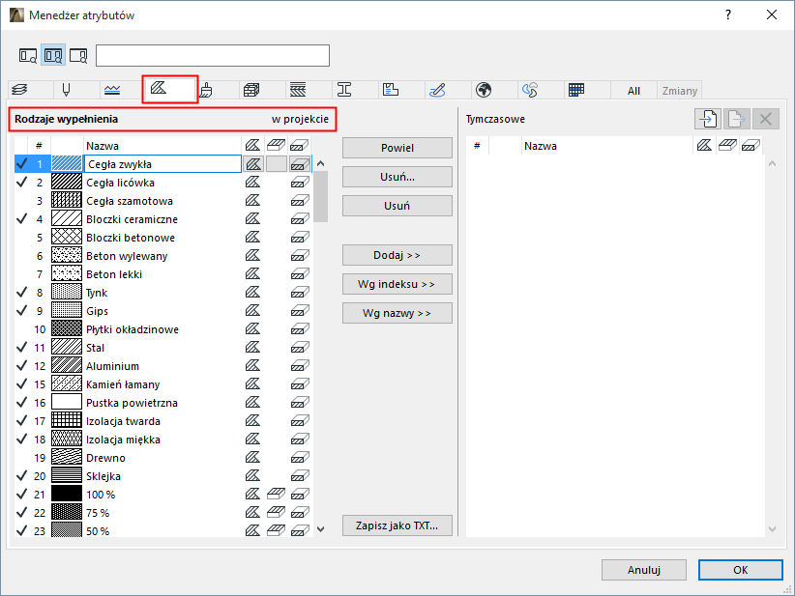Viewport: 795px width, 596px height.
Task: Open the Layers attribute tab
Action: 19,90
